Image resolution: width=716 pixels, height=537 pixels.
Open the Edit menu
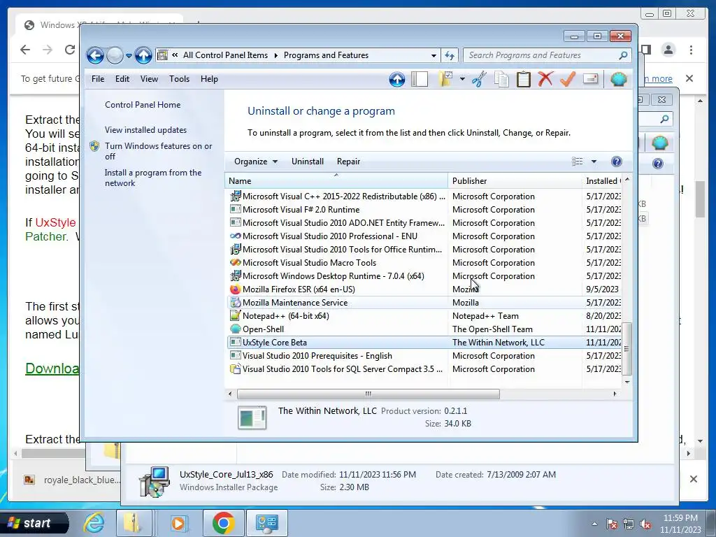point(122,79)
